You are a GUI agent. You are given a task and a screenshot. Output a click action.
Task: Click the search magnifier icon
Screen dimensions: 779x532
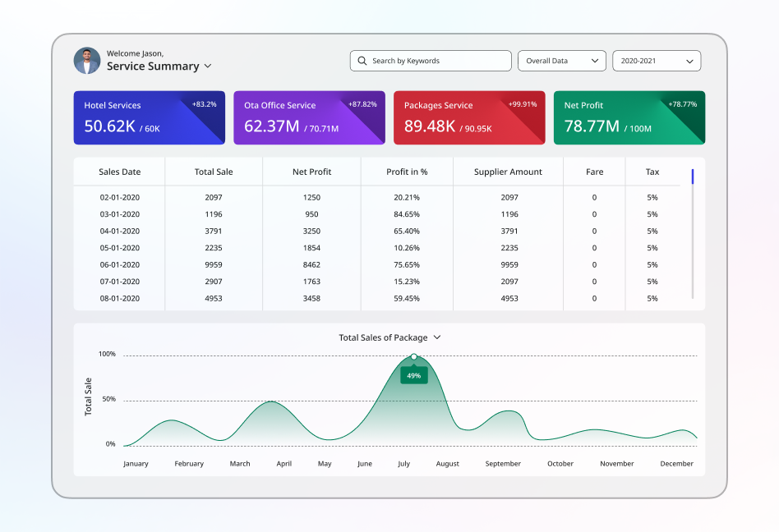pyautogui.click(x=362, y=61)
